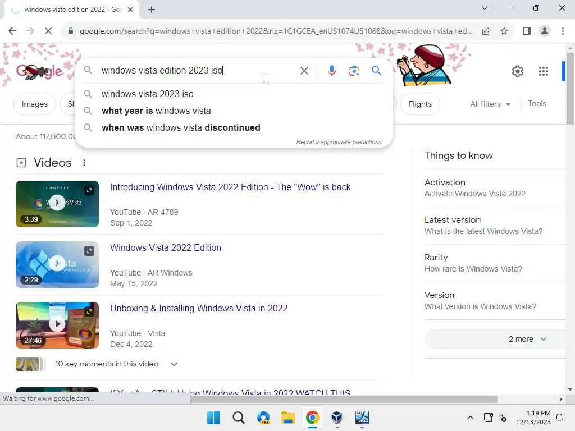The image size is (575, 431).
Task: Click Report inappropriate predictions
Action: pos(339,142)
